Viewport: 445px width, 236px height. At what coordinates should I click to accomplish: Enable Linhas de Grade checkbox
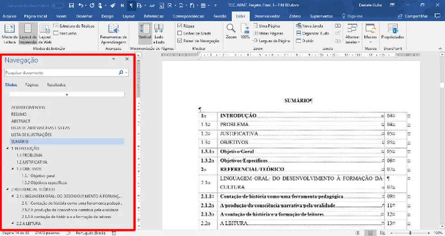[x=180, y=33]
